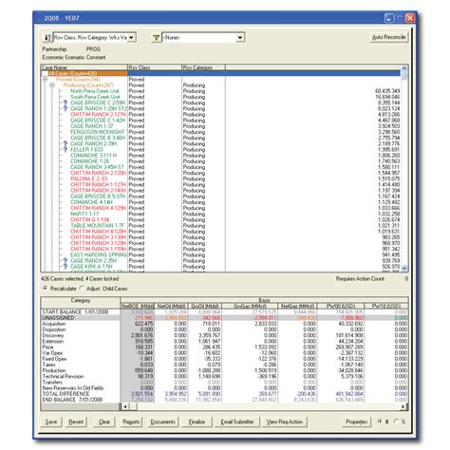Click question mark icon beside KELLER 1-633
Image resolution: width=450 pixels, height=450 pixels.
[x=66, y=149]
